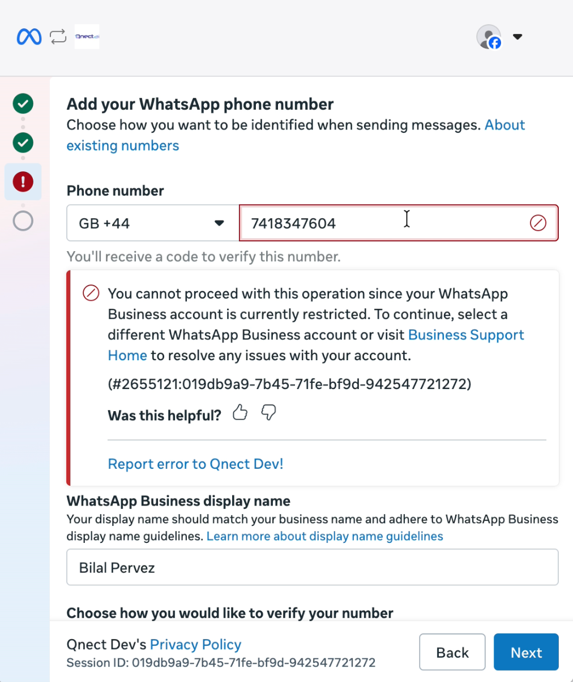
Task: Click the thumbs down not helpful icon
Action: click(x=268, y=413)
